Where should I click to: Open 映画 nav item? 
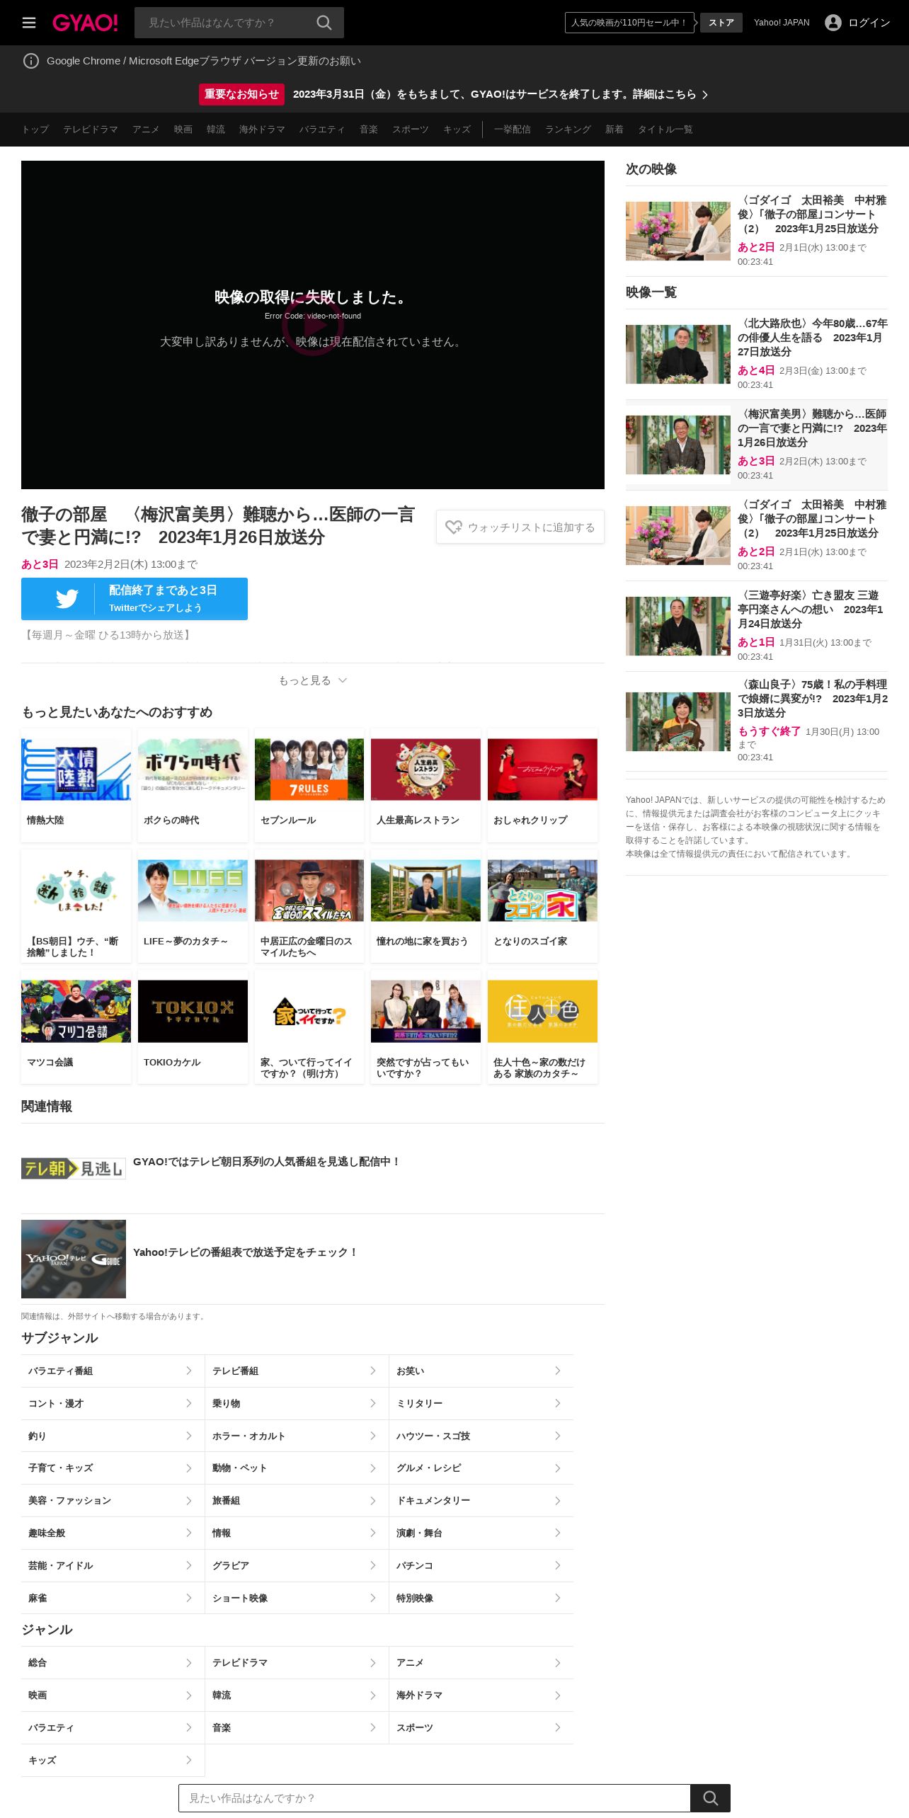(x=183, y=130)
